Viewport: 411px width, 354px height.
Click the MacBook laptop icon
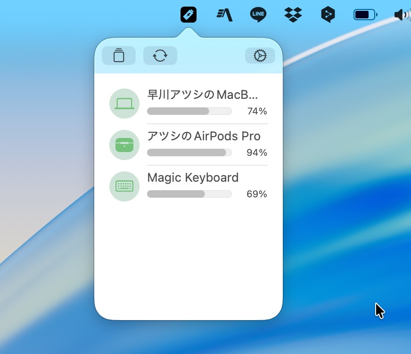point(124,104)
